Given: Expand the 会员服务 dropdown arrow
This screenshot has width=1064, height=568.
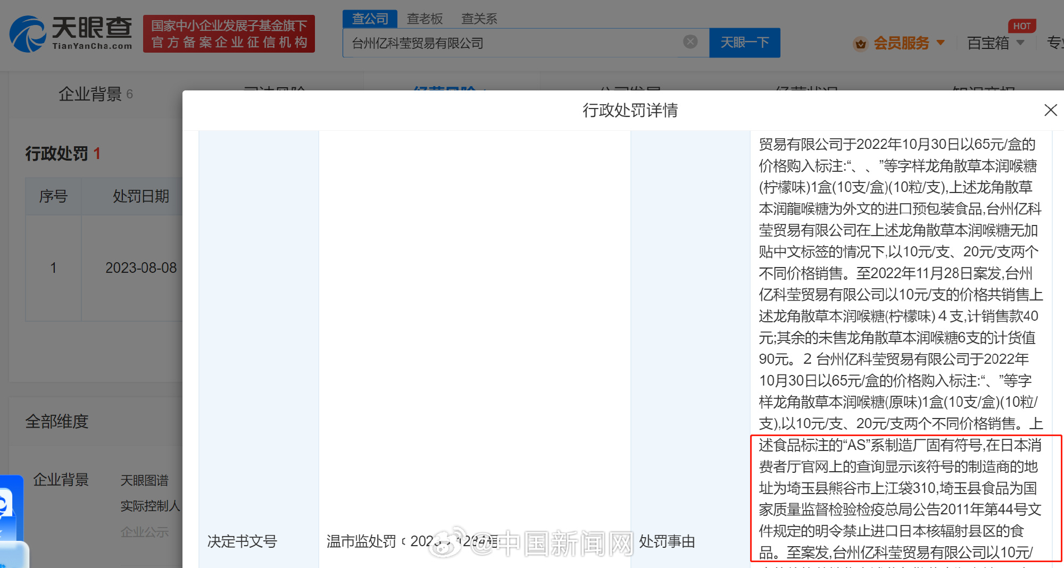Looking at the screenshot, I should click(941, 43).
